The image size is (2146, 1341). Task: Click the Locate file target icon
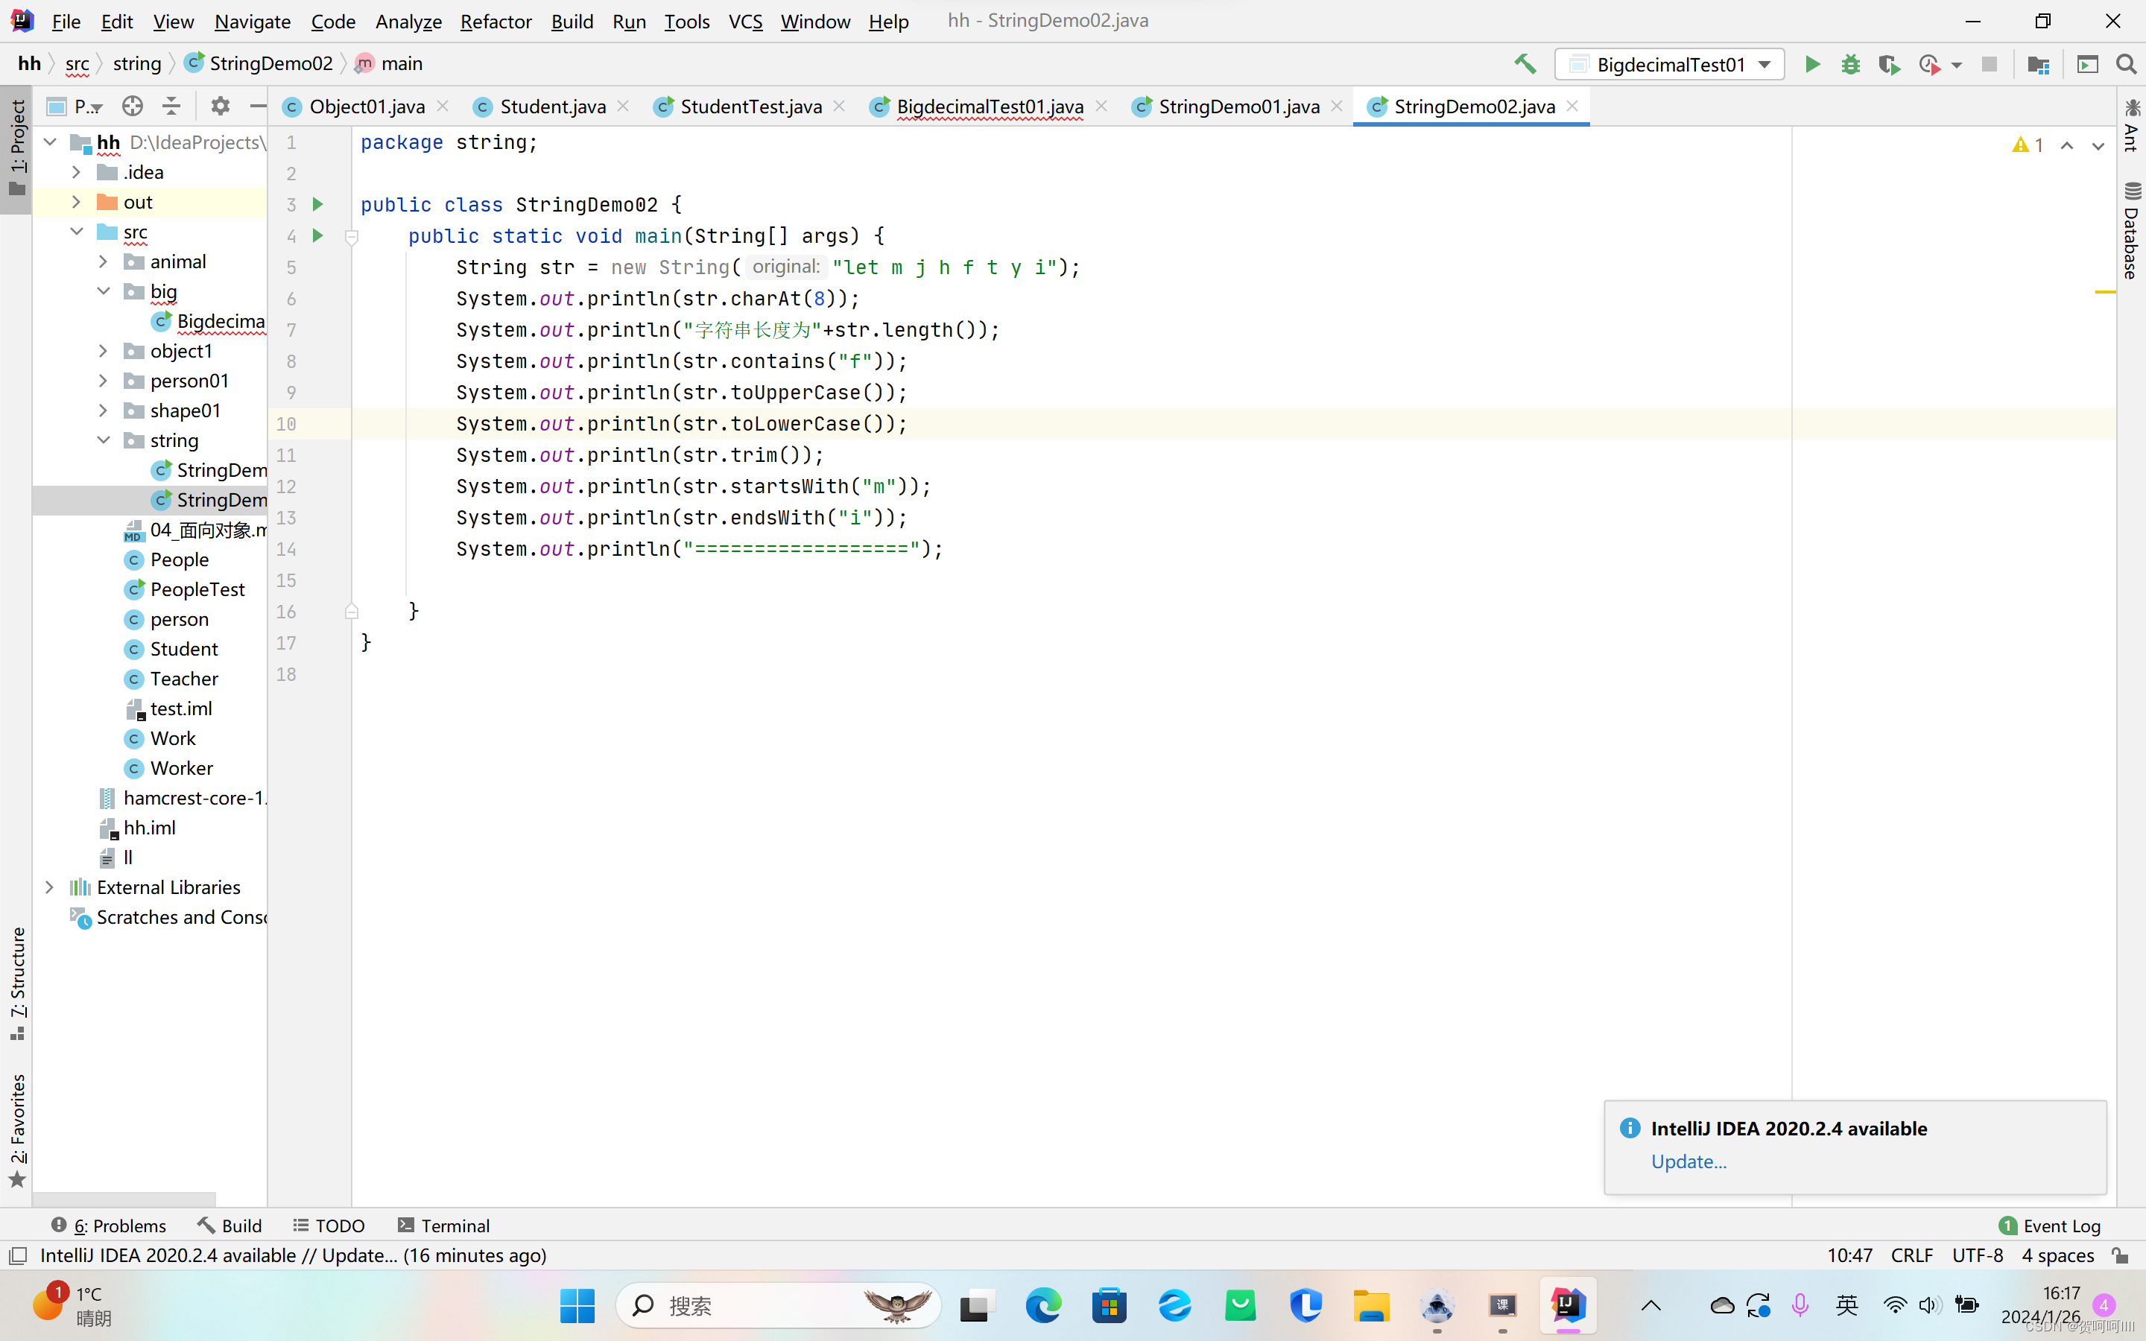click(132, 107)
